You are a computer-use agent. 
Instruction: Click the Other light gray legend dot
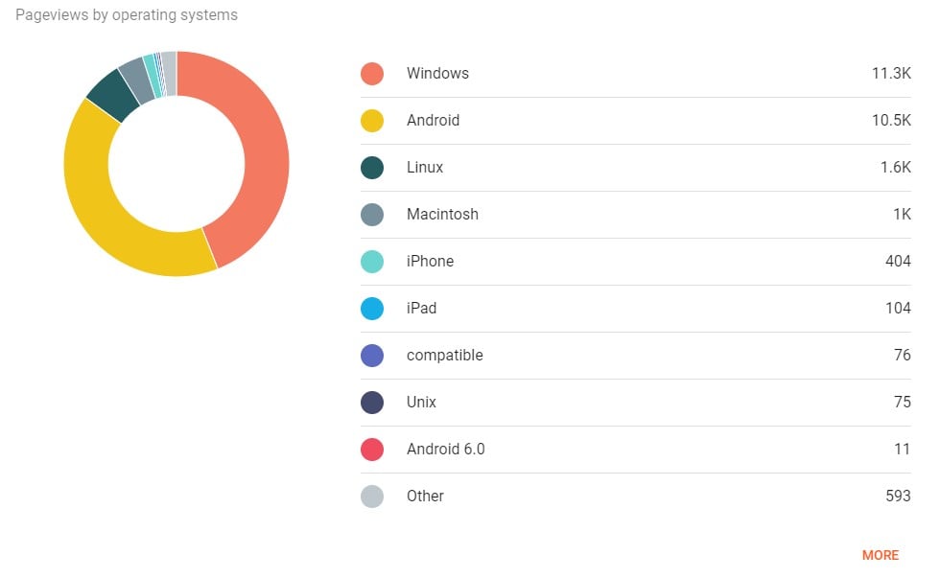click(x=372, y=497)
